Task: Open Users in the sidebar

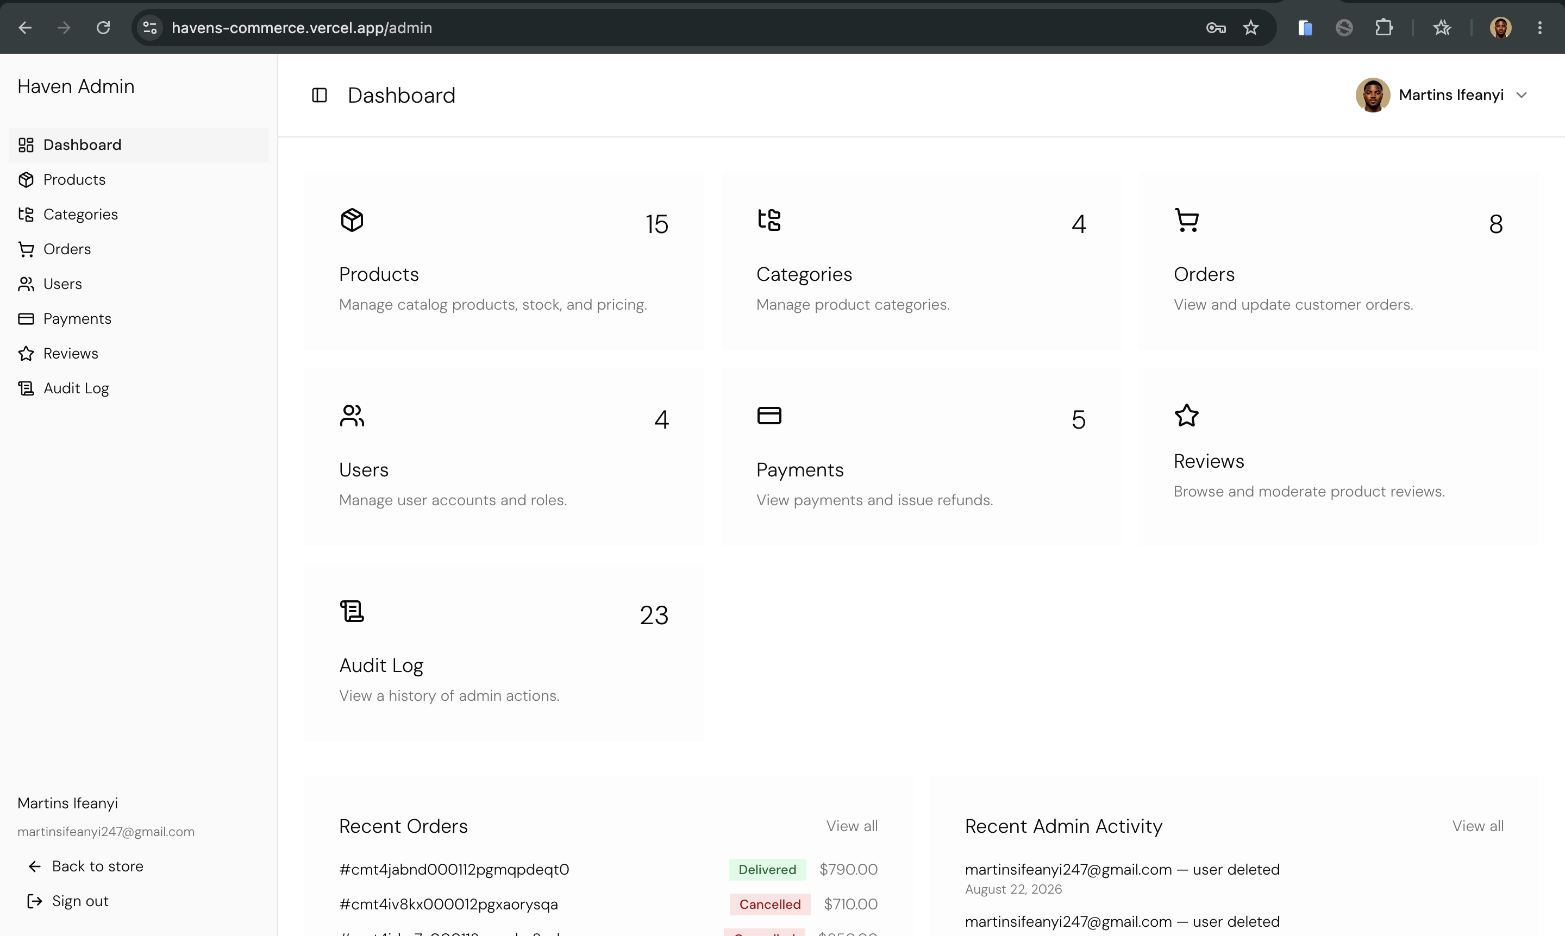Action: pyautogui.click(x=139, y=284)
